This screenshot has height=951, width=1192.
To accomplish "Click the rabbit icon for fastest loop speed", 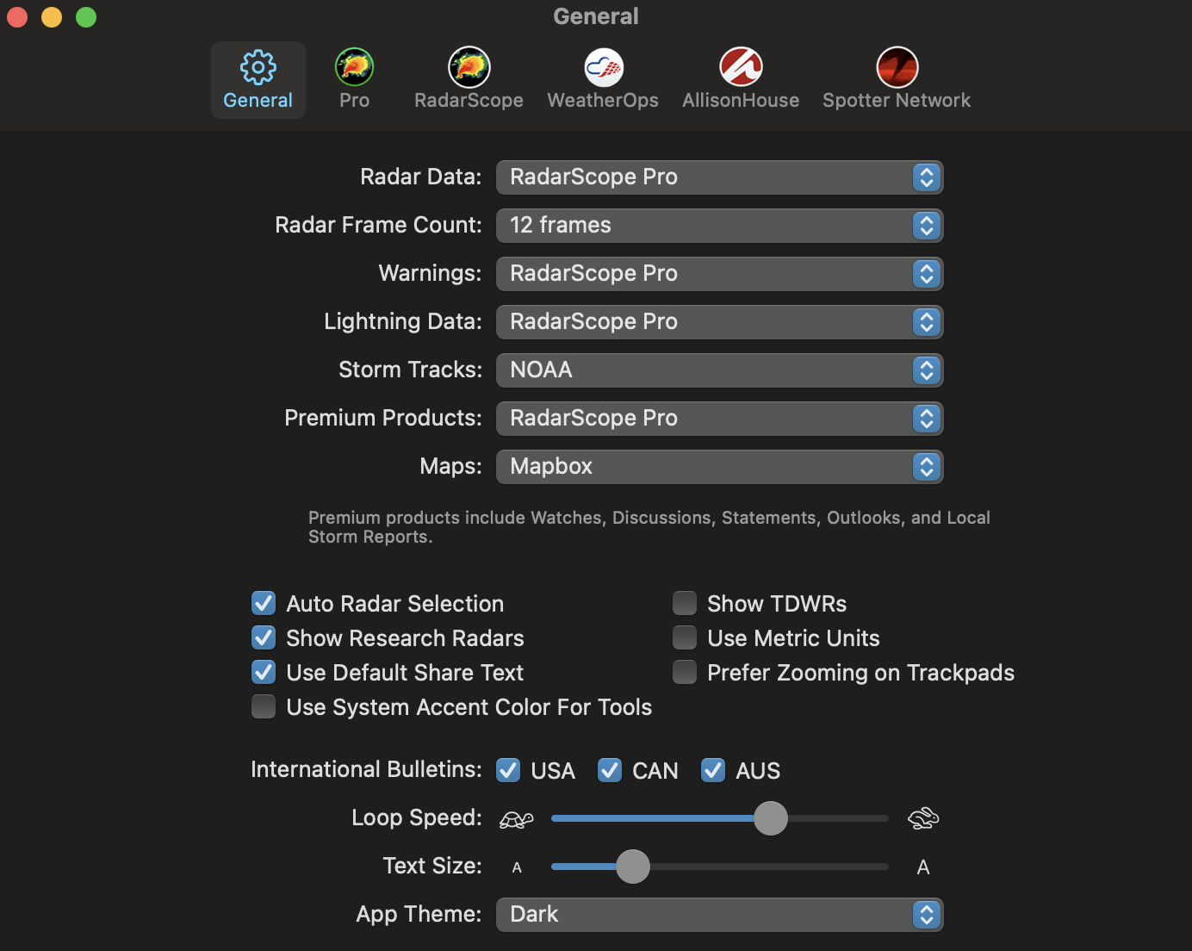I will [x=923, y=818].
